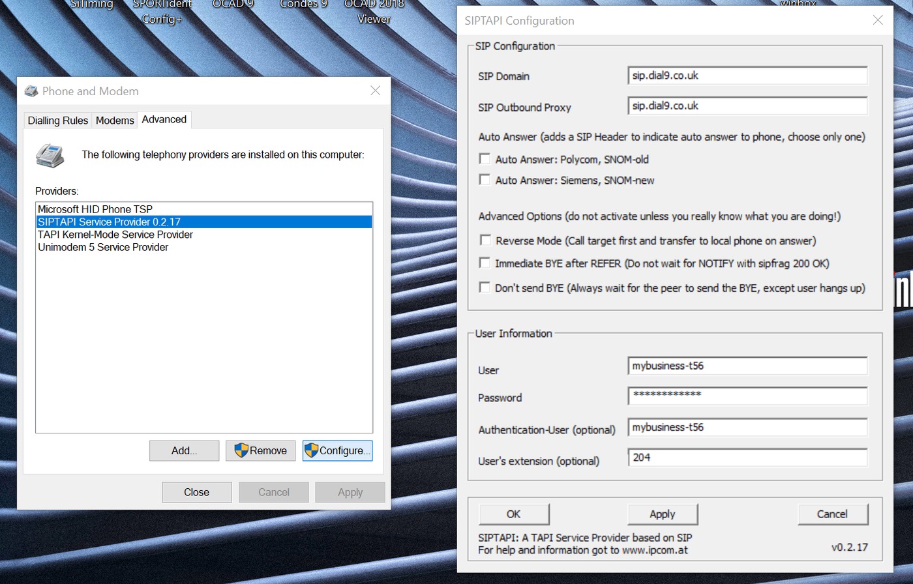
Task: Click OK in SIPTAPI Configuration
Action: point(514,514)
